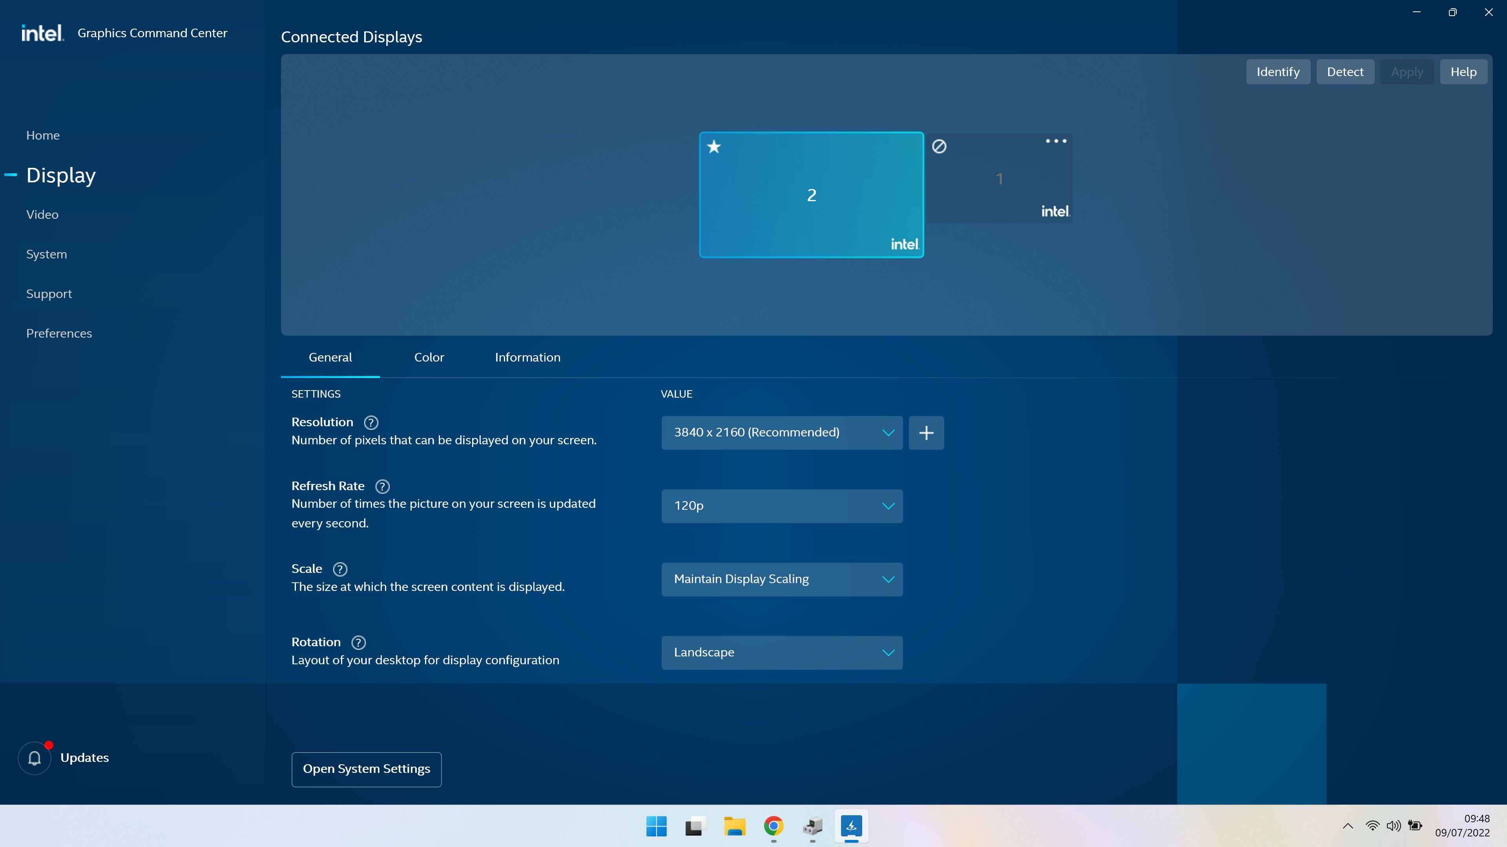1507x847 pixels.
Task: Open Updates notification bell icon
Action: [x=35, y=758]
